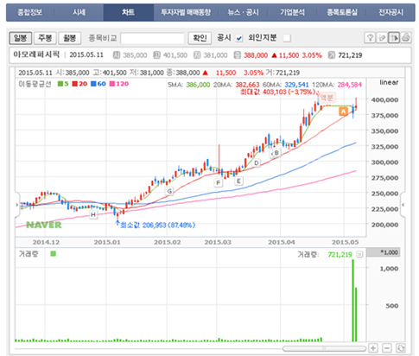Image resolution: width=419 pixels, height=356 pixels.
Task: Zoom out with the minus icon
Action: click(387, 348)
